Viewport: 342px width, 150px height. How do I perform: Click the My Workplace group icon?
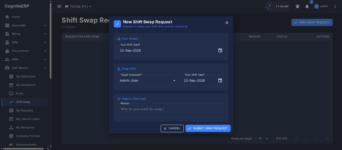pyautogui.click(x=11, y=127)
